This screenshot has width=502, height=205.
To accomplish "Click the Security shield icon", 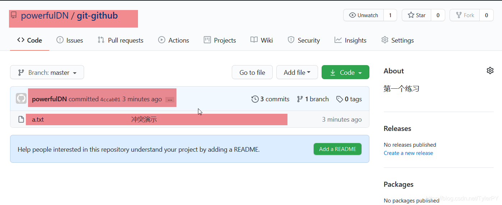I will [x=291, y=40].
